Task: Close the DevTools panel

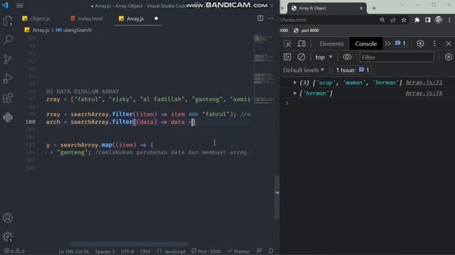Action: (x=449, y=44)
